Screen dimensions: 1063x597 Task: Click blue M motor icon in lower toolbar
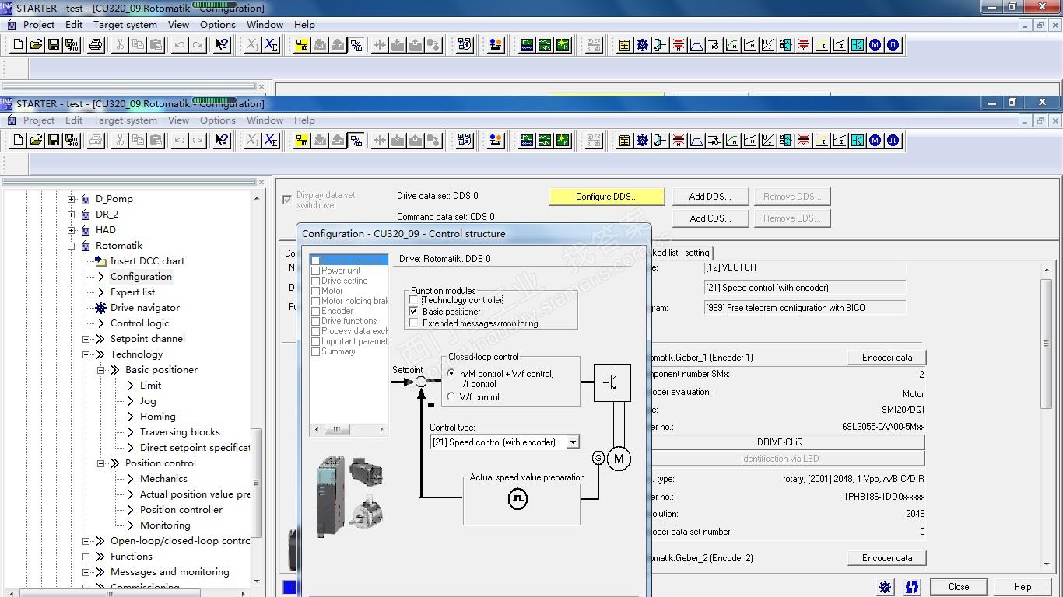[875, 141]
